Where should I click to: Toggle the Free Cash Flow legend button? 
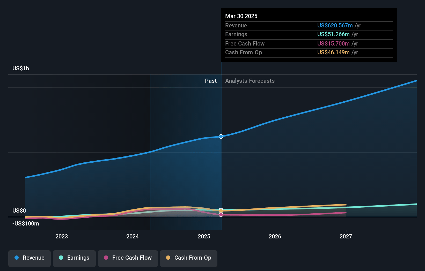pos(128,258)
